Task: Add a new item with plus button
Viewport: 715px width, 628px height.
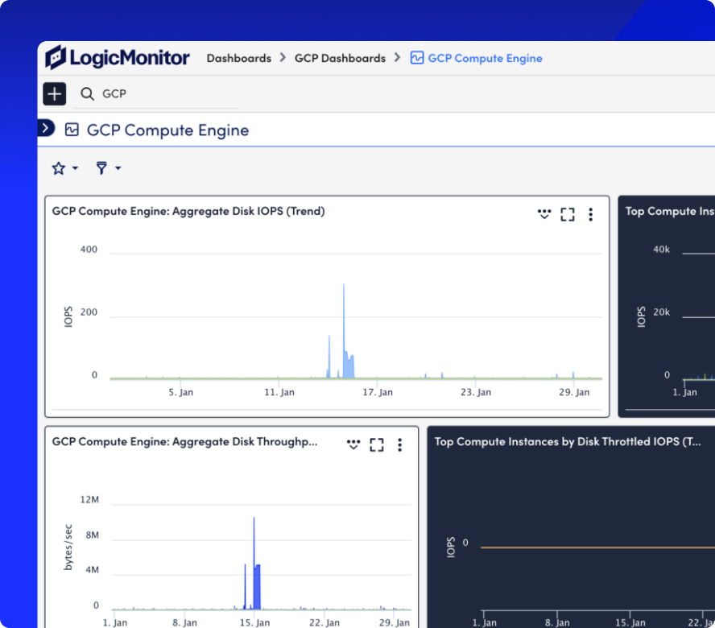Action: [x=55, y=94]
